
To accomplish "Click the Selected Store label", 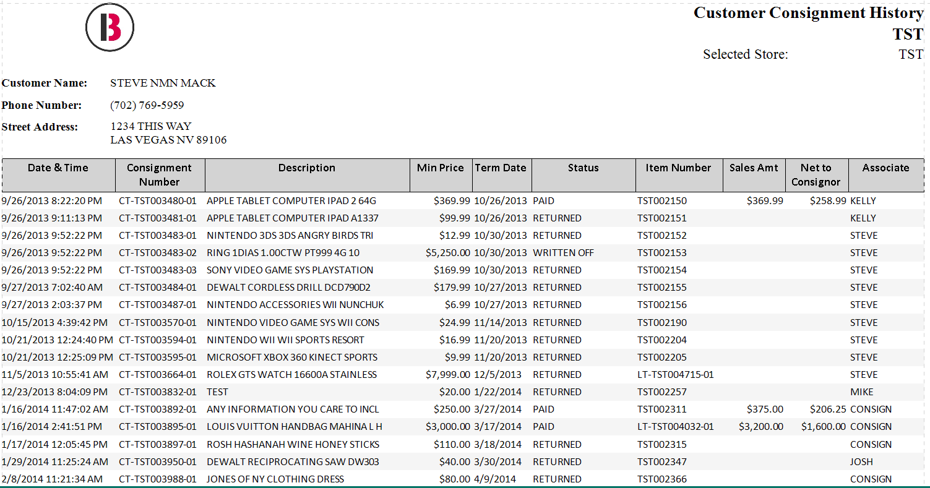I will coord(746,54).
